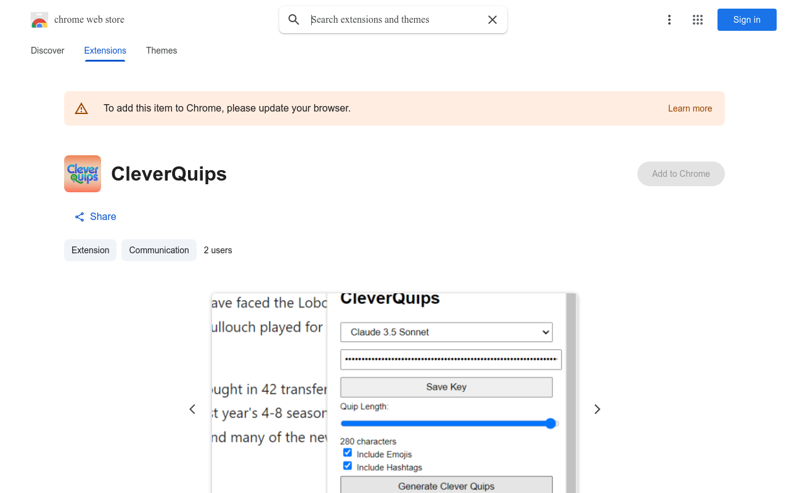Show the previous screenshot with the left arrow
Viewport: 789px width, 493px height.
(192, 409)
